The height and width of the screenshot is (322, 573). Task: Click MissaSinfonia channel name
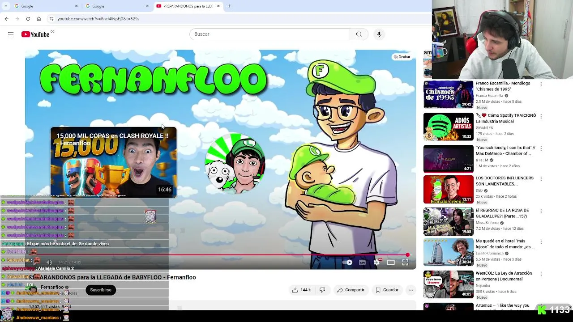487,223
